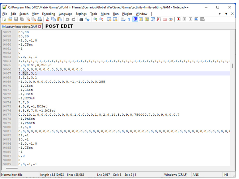The image size is (239, 179).
Task: Click the Ln : 9,067 position status field
Action: [103, 175]
